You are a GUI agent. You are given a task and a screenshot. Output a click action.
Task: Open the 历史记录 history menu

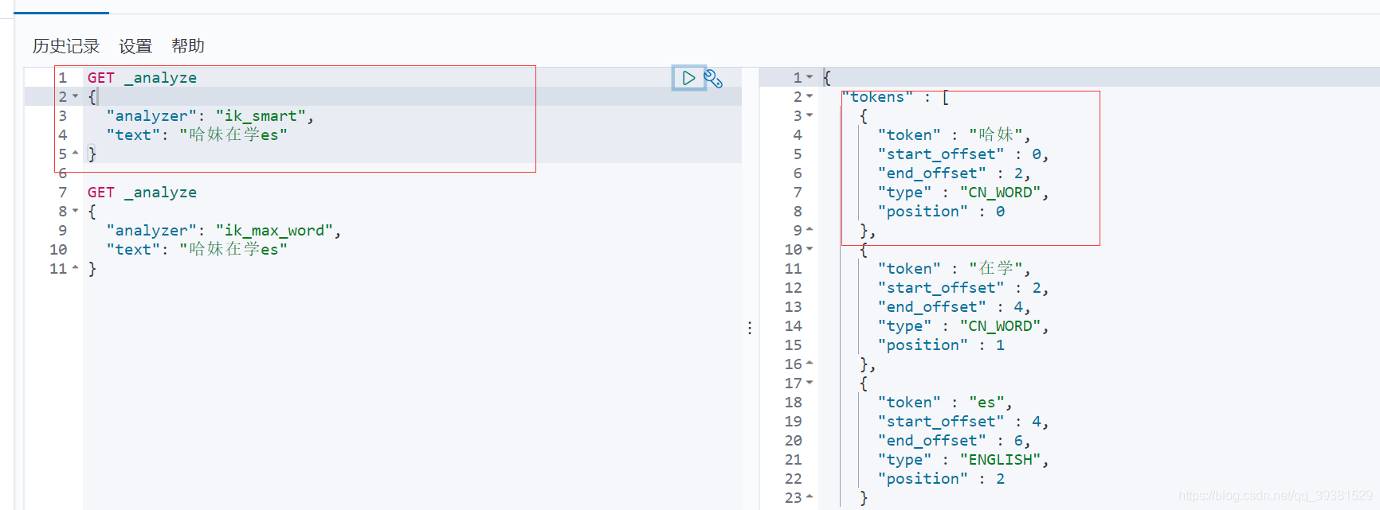pyautogui.click(x=66, y=46)
